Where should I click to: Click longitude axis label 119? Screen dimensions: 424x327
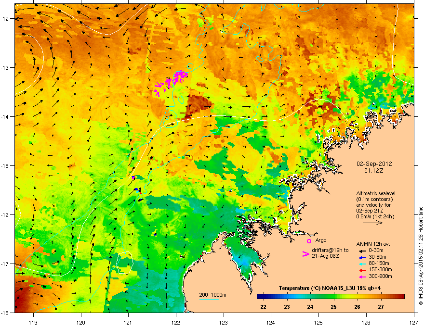coord(33,322)
